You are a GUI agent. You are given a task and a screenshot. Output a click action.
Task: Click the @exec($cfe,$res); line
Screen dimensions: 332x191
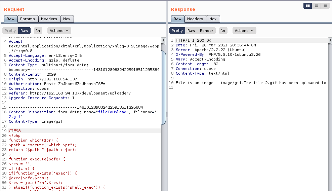tap(29, 178)
